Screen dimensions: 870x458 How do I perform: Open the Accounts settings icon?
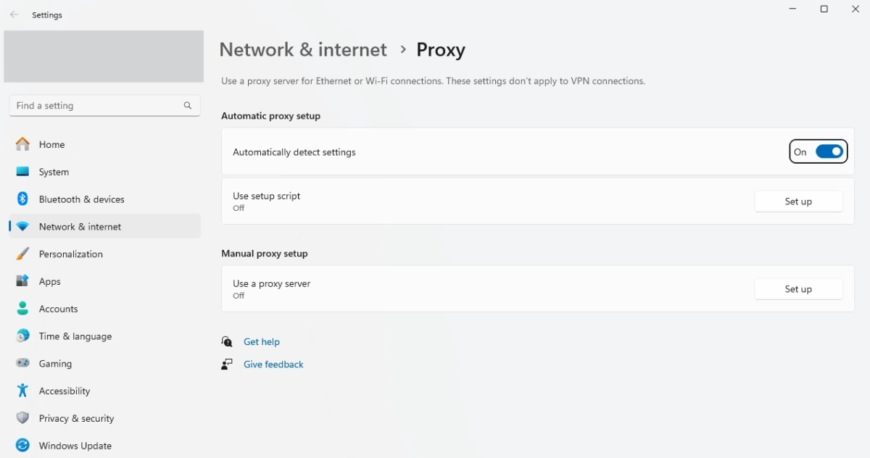22,309
